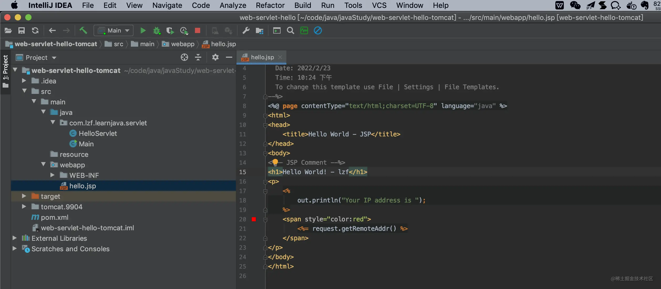Select HelloServlet class in tree
This screenshot has height=289, width=661.
97,133
